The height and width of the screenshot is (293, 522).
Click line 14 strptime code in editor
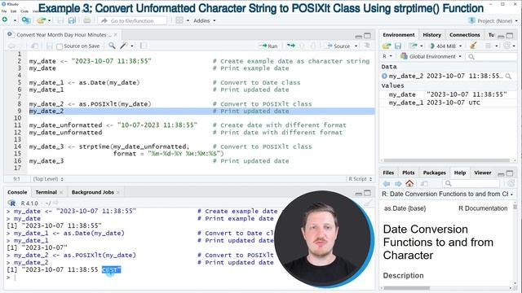pyautogui.click(x=109, y=146)
